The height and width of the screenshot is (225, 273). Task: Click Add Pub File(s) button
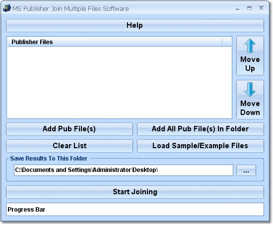click(x=69, y=129)
